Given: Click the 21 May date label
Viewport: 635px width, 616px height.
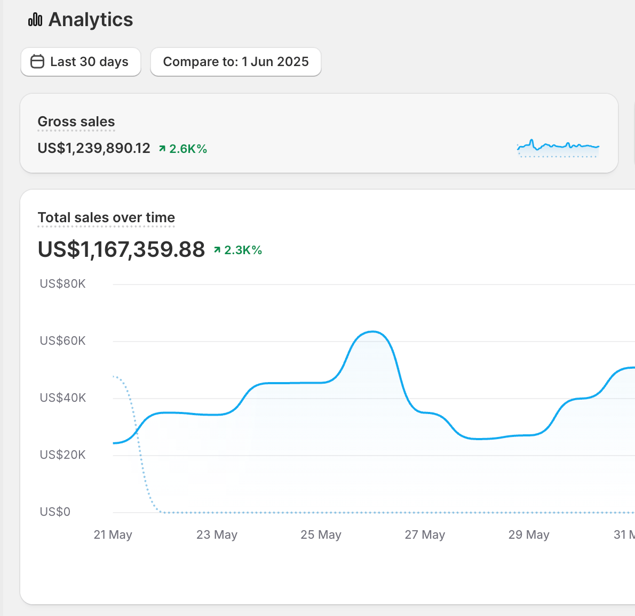Looking at the screenshot, I should [x=113, y=534].
